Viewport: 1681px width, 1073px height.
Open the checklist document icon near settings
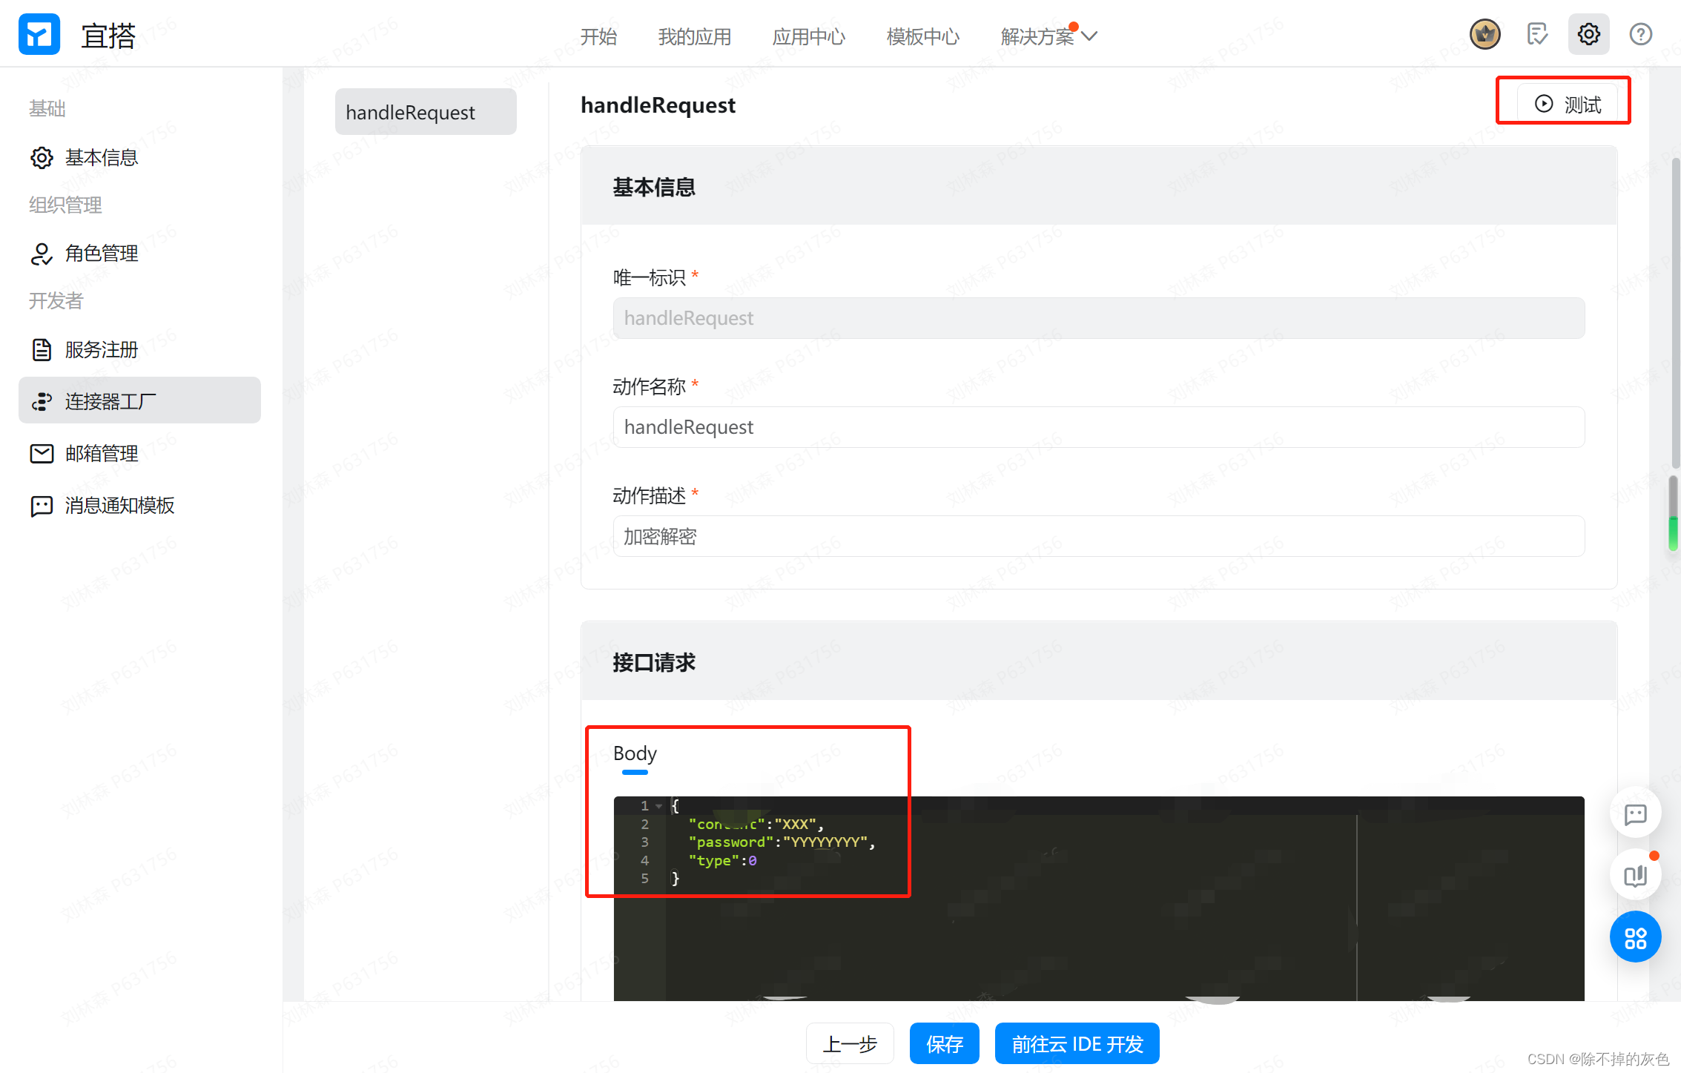tap(1536, 33)
